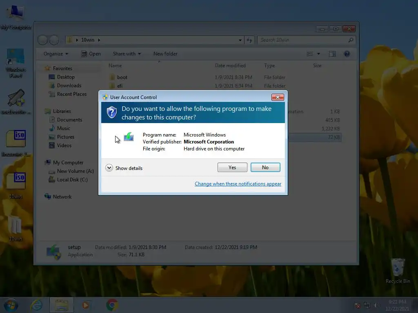Click the setup program icon in the UAC dialog
This screenshot has width=418, height=313.
click(129, 137)
